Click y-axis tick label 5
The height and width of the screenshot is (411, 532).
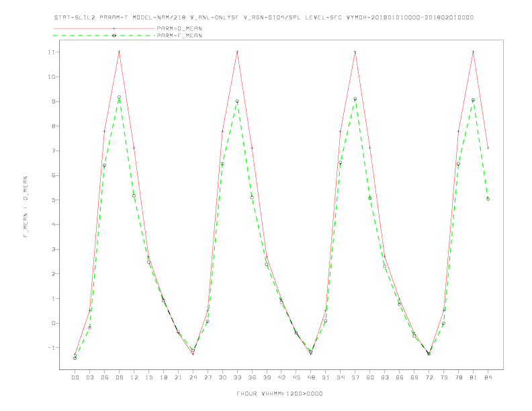pyautogui.click(x=53, y=200)
